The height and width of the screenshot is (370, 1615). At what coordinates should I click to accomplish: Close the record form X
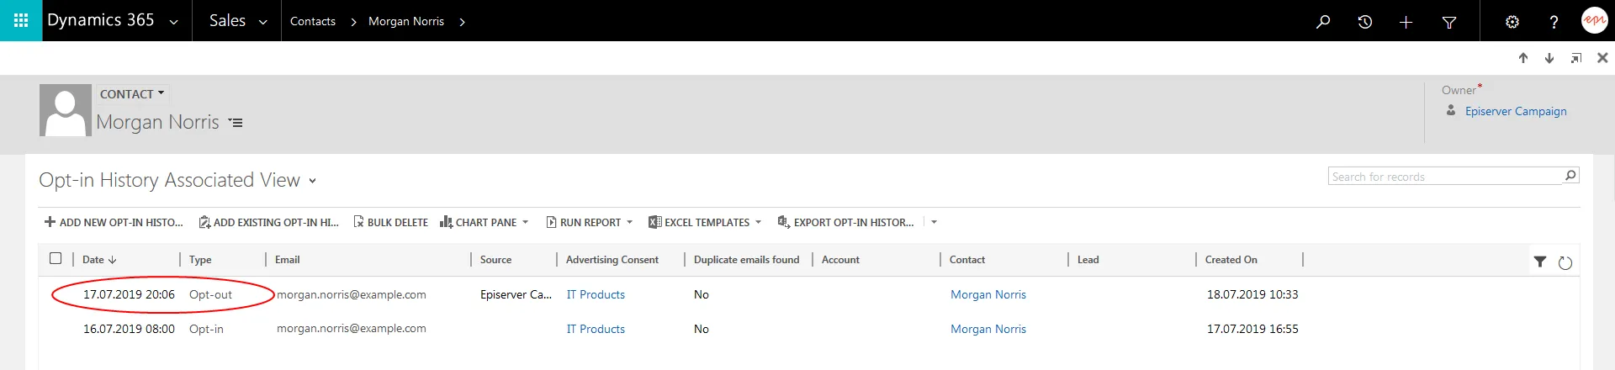pyautogui.click(x=1602, y=58)
